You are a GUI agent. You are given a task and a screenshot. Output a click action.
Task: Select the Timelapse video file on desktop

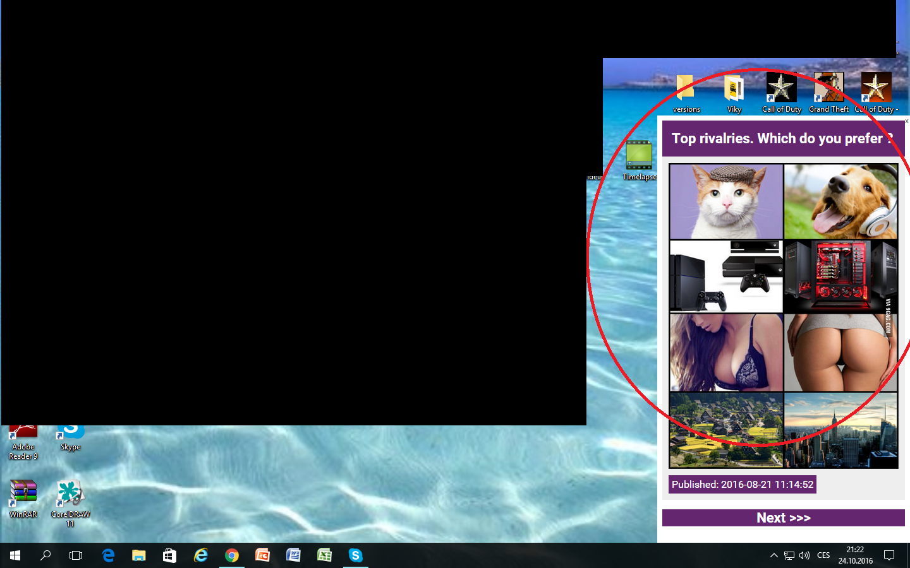pos(639,160)
